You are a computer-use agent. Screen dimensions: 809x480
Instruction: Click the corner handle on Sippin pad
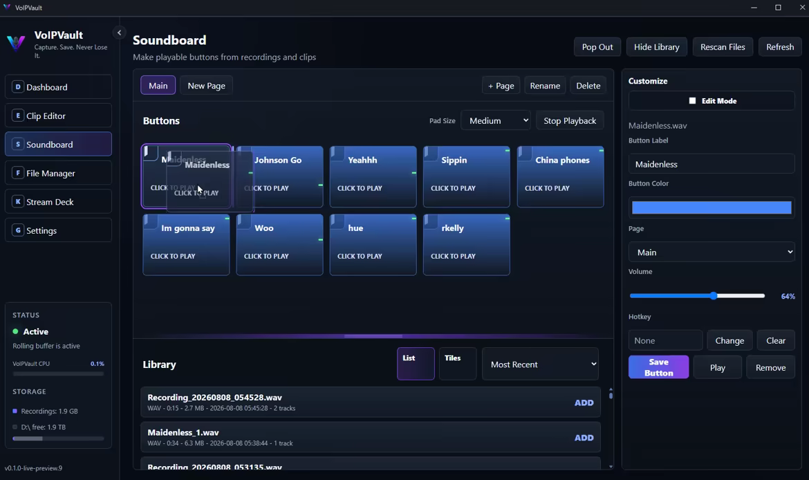click(x=431, y=154)
